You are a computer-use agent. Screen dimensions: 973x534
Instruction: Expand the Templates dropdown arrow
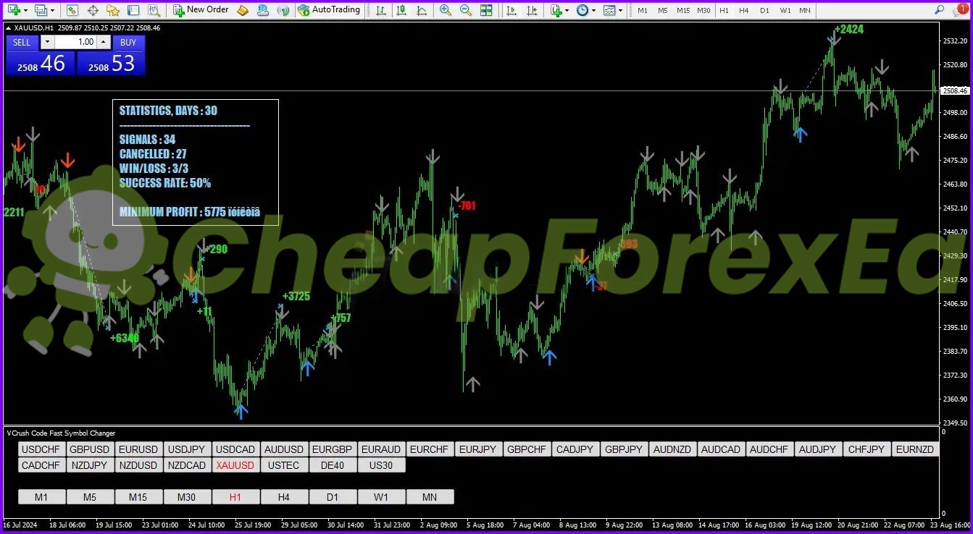pos(621,10)
